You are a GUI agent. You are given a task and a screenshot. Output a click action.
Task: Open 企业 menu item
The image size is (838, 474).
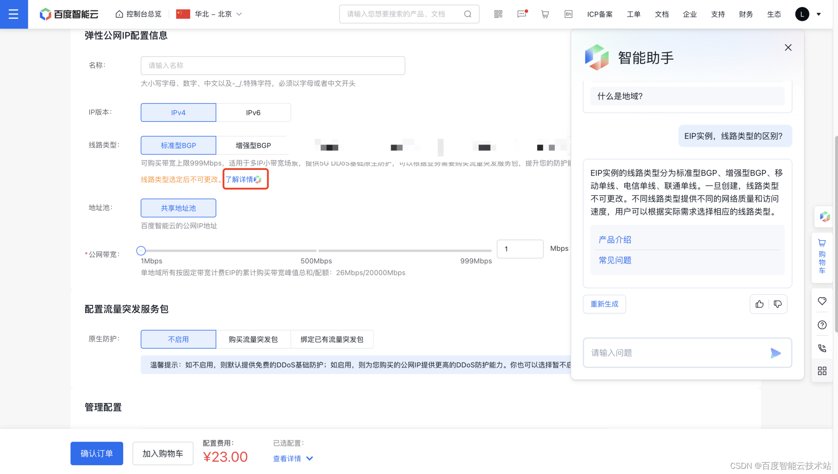tap(690, 14)
